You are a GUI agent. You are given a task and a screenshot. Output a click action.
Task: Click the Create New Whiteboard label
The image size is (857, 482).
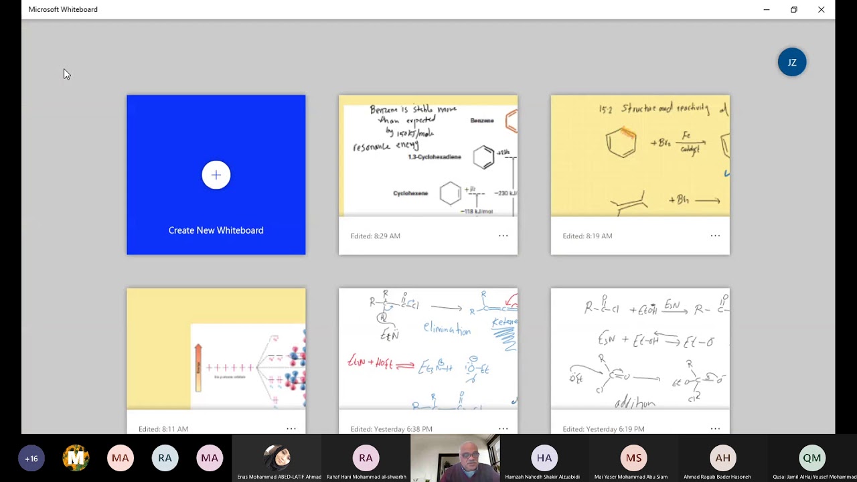[x=216, y=230]
